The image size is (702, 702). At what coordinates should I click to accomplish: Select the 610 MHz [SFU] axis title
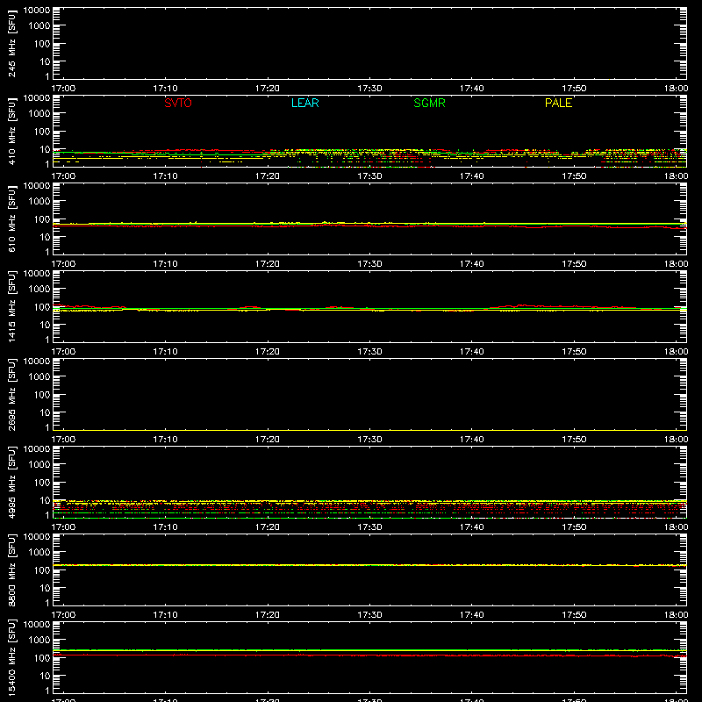pos(11,218)
